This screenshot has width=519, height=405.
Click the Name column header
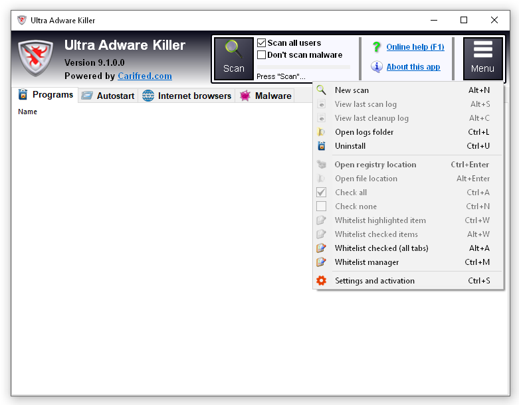tap(27, 112)
